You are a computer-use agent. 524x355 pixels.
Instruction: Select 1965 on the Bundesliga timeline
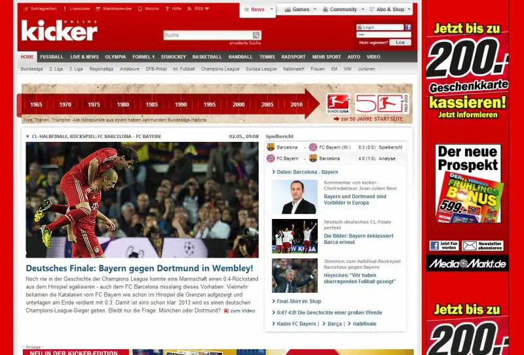[x=36, y=105]
